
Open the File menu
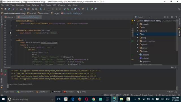(x=2, y=5)
